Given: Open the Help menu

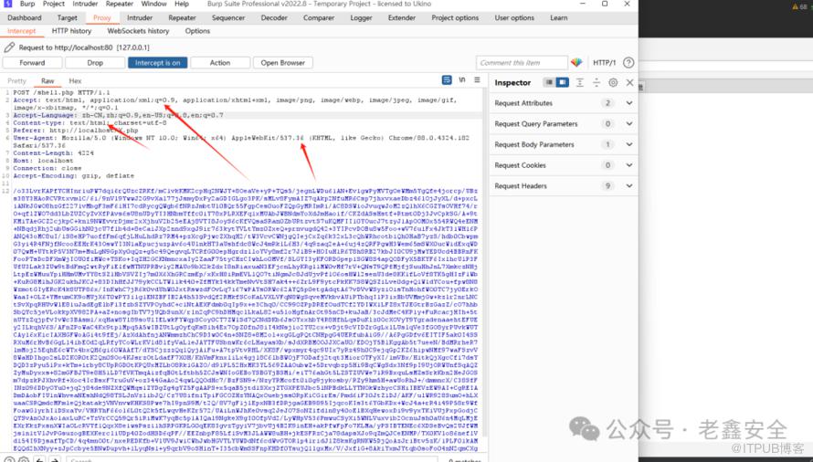Looking at the screenshot, I should [182, 4].
